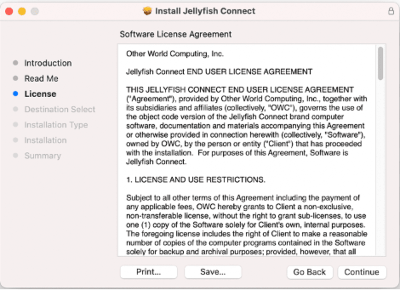
Task: Click the package icon in title bar
Action: [147, 11]
